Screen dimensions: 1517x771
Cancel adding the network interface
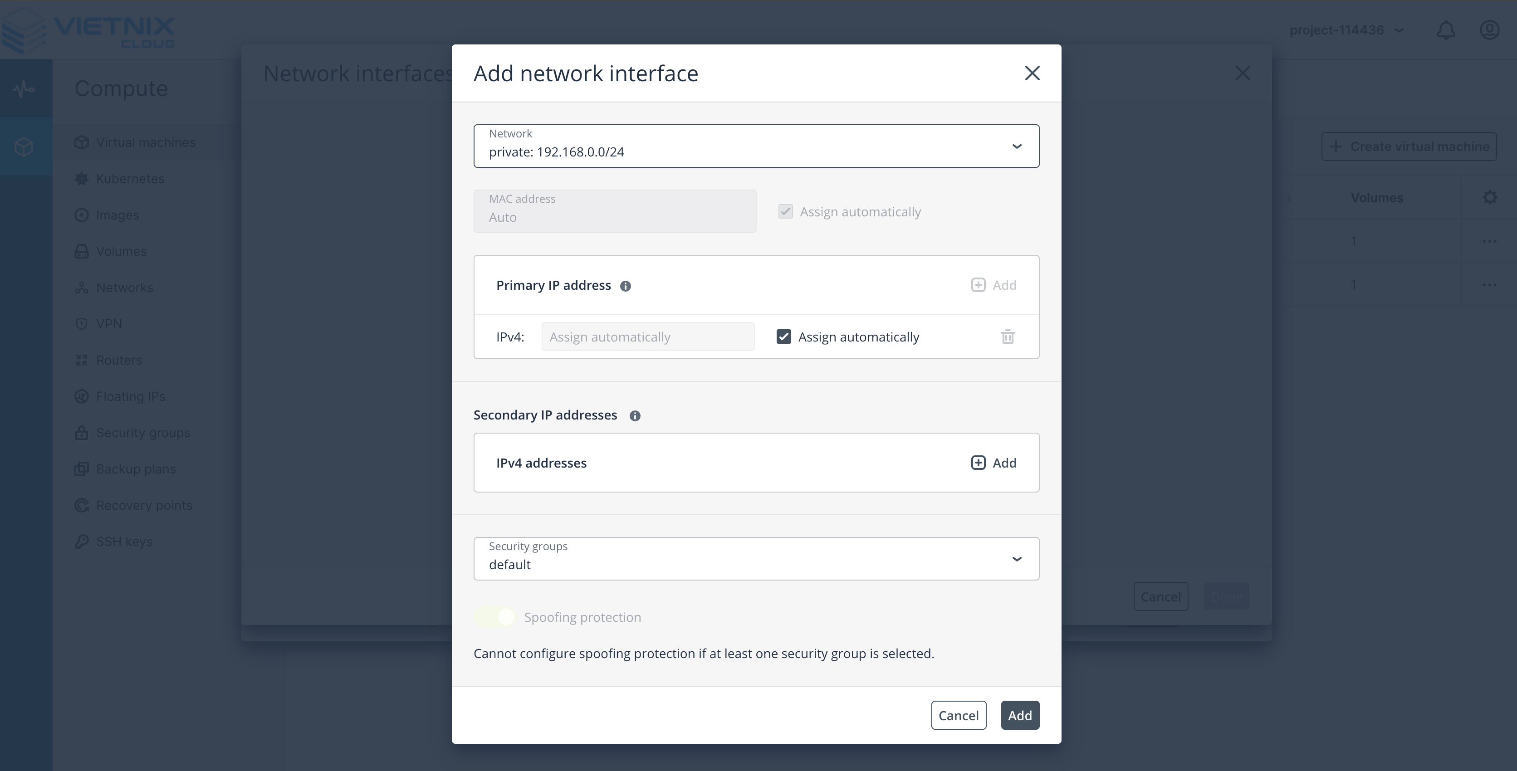pyautogui.click(x=958, y=715)
